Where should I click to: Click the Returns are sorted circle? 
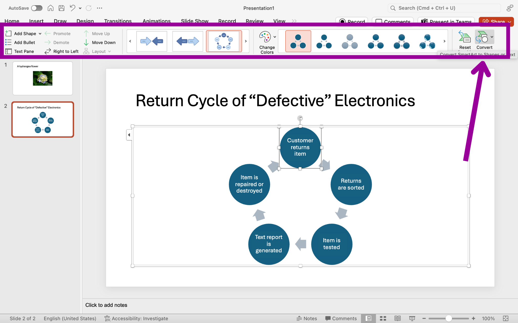351,184
